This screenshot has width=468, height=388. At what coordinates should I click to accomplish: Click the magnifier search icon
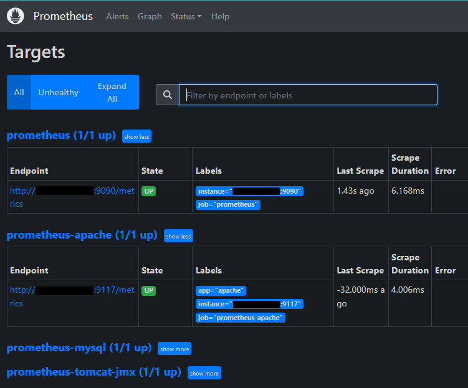click(168, 95)
